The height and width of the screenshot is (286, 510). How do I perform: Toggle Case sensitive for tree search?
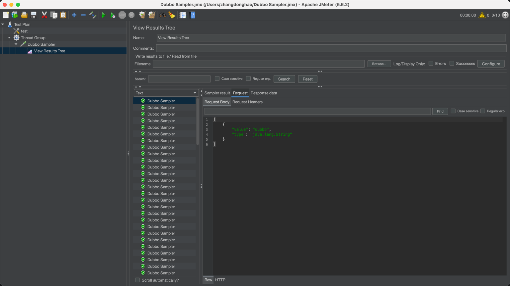coord(217,78)
